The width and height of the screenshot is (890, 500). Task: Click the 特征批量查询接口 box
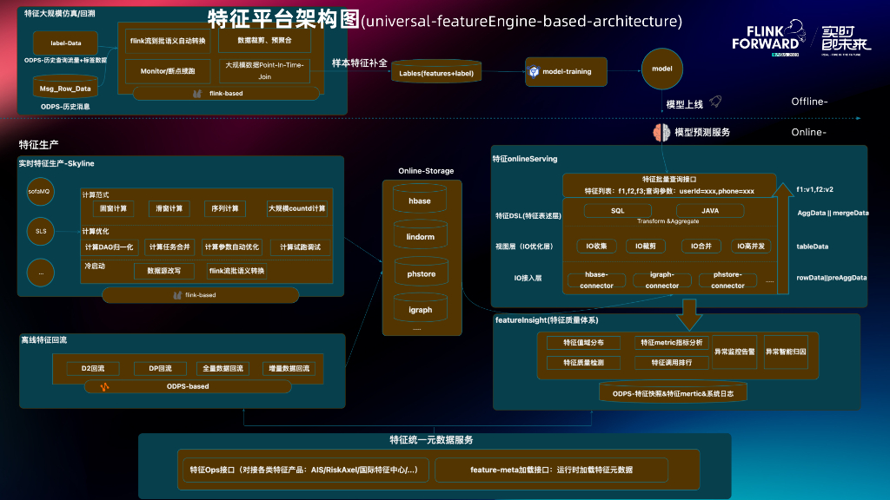pos(669,186)
